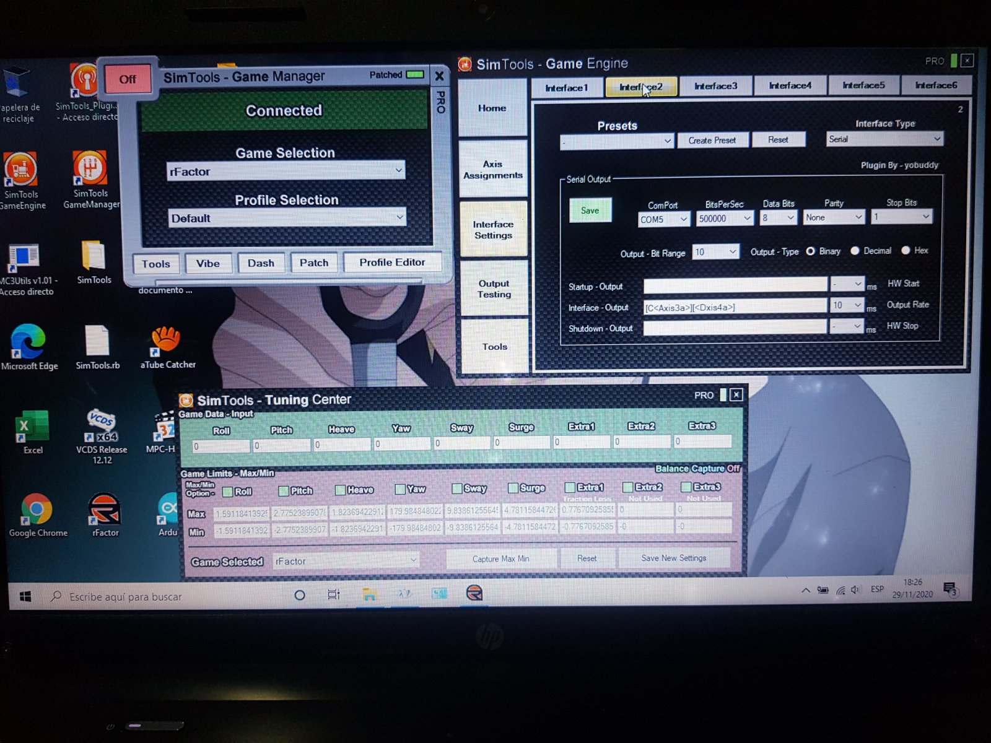The width and height of the screenshot is (991, 743).
Task: Select the SimTools GameEngine desktop icon
Action: coord(21,181)
